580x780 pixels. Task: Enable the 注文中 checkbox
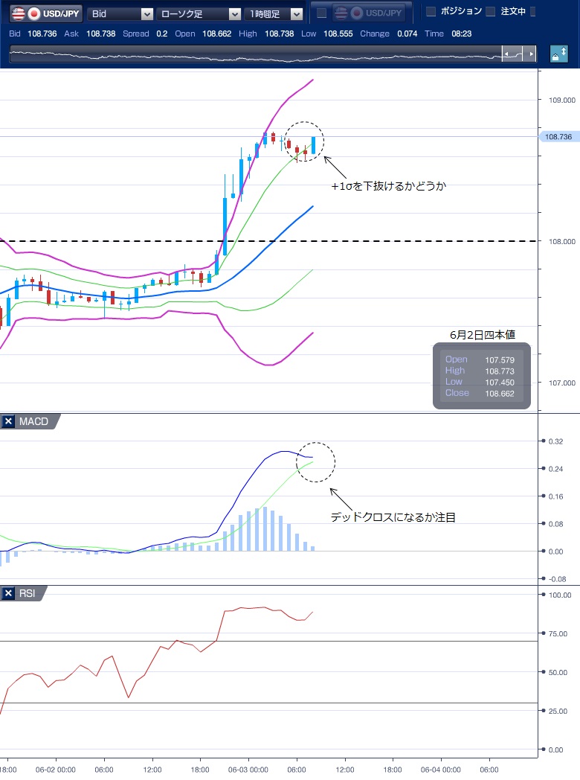pyautogui.click(x=490, y=12)
